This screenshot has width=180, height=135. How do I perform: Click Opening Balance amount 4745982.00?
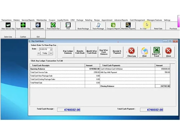point(93,69)
